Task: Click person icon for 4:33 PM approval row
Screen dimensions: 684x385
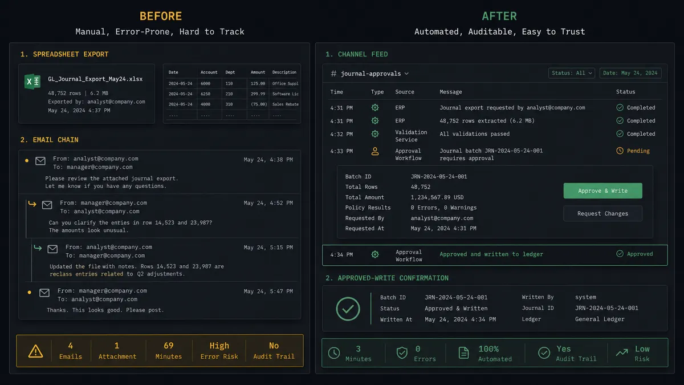Action: (375, 151)
